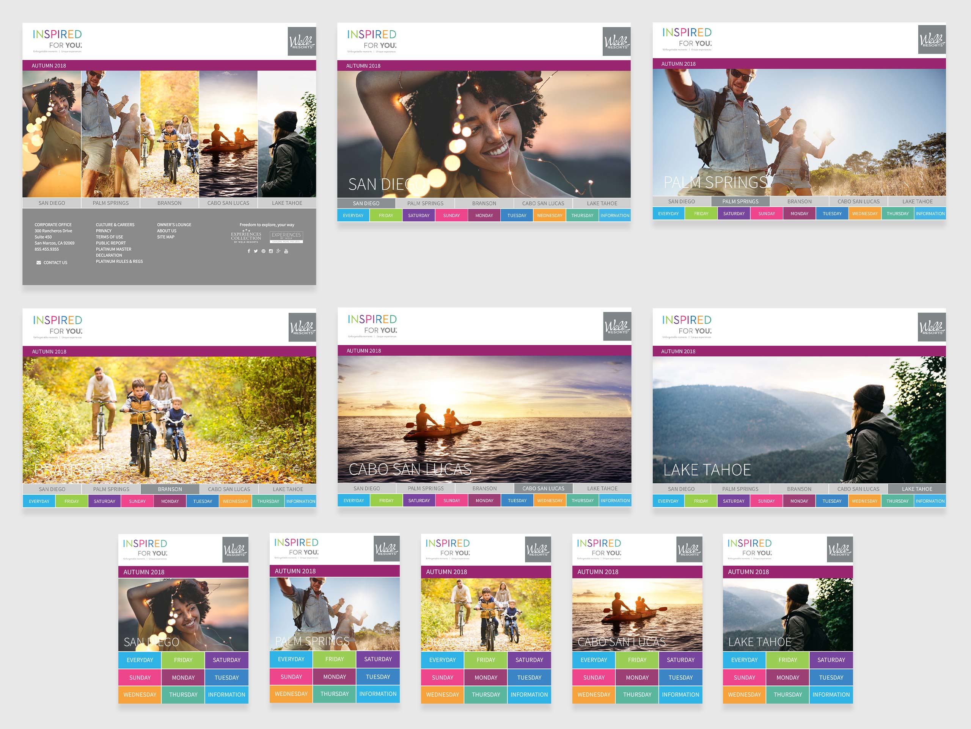Screen dimensions: 971x729
Task: Click the Facebook icon in the footer
Action: tap(249, 251)
